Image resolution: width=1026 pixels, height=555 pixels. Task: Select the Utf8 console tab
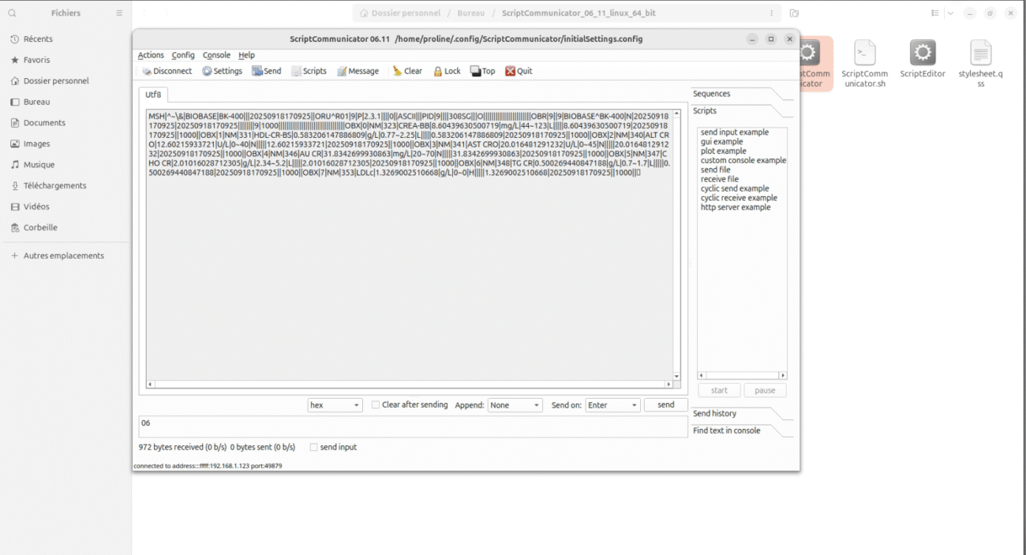153,95
